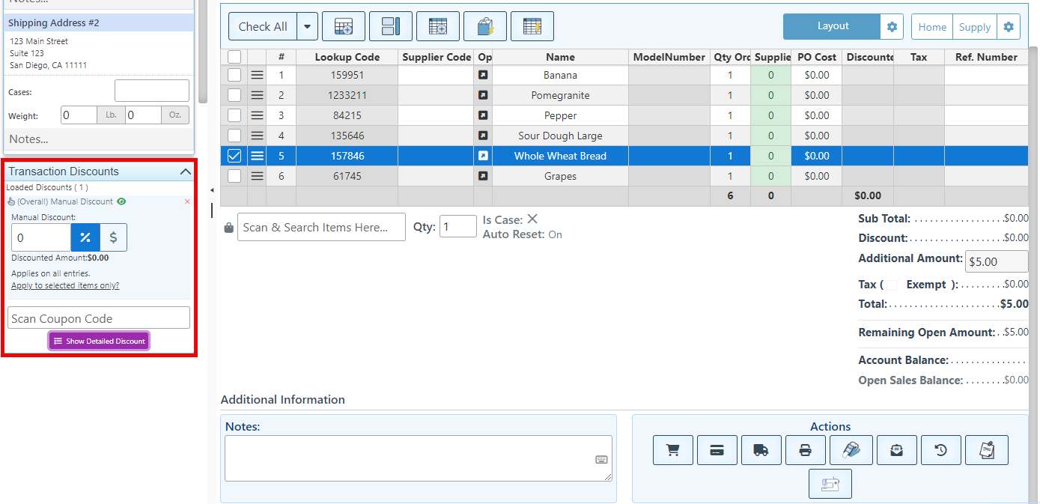Viewport: 1040px width, 504px height.
Task: Click the credit card payment action icon
Action: click(x=717, y=450)
